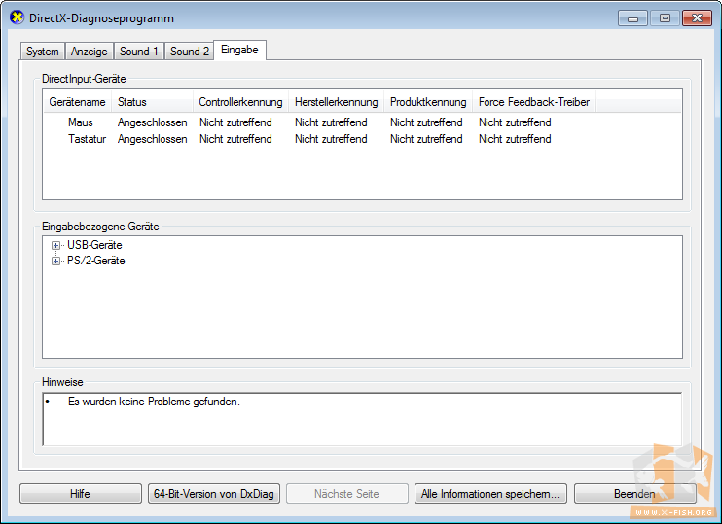This screenshot has width=722, height=524.
Task: Click the Hilfe button
Action: coord(80,494)
